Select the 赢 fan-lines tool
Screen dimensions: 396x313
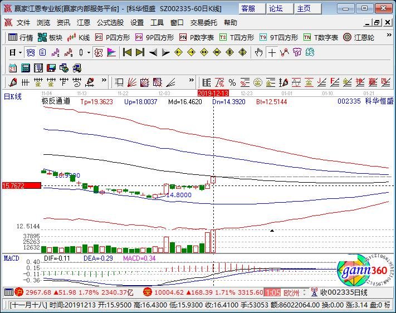point(373,82)
